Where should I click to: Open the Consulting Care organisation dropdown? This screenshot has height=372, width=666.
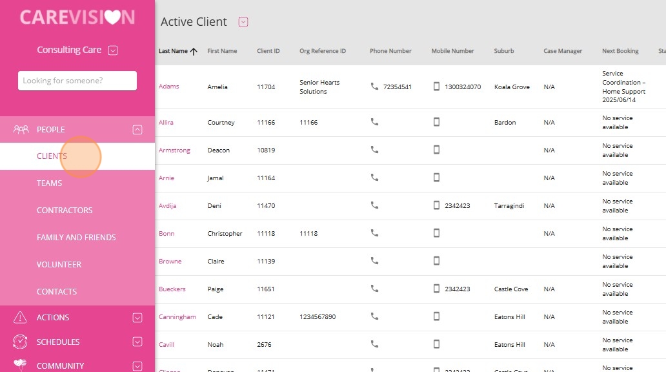point(112,50)
